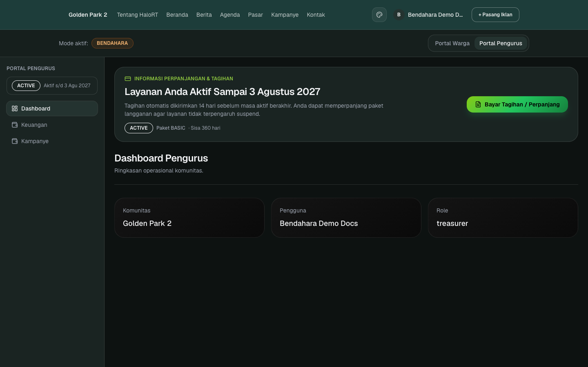Screen dimensions: 588x367
Task: Click the Kampanye wallet icon in sidebar
Action: (15, 141)
